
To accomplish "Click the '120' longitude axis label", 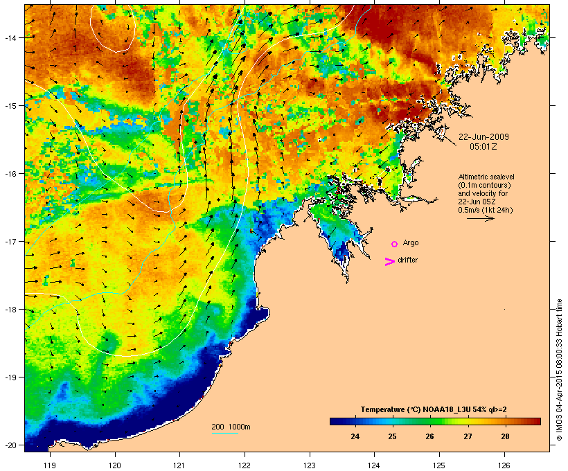I will [x=115, y=465].
